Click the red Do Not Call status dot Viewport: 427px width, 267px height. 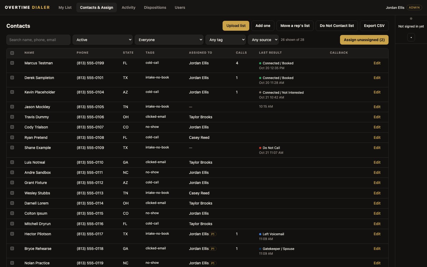click(x=260, y=148)
